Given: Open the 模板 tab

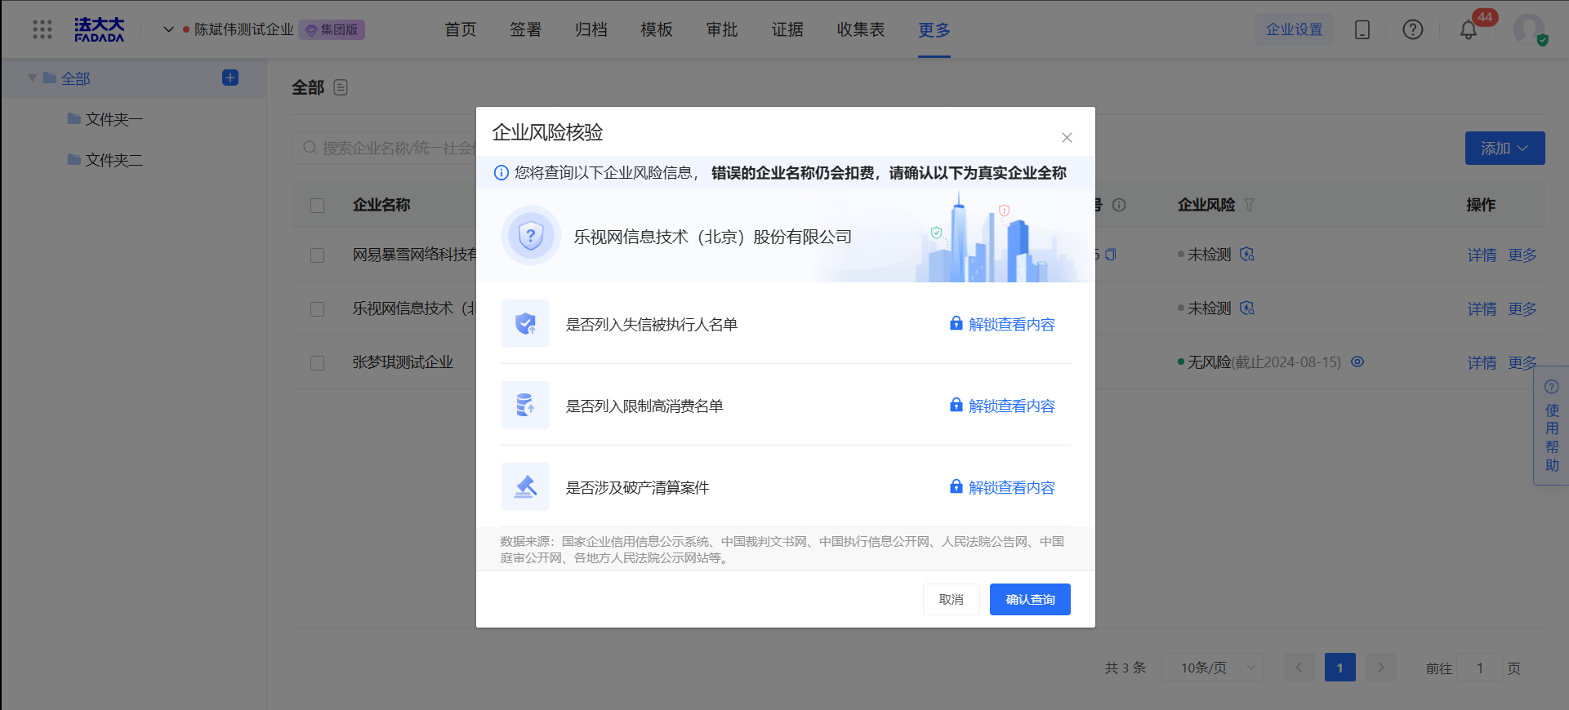Looking at the screenshot, I should coord(656,29).
